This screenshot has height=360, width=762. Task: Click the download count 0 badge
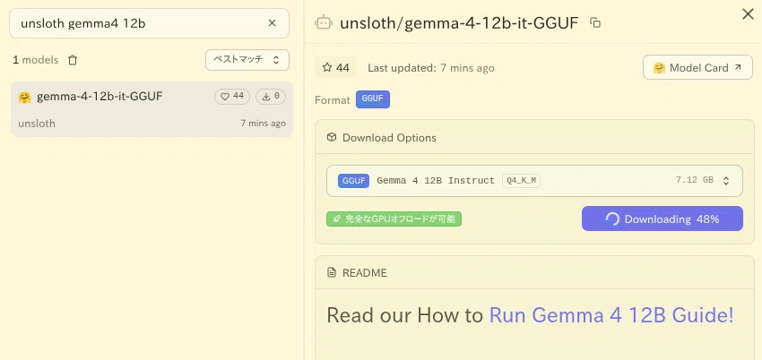[x=271, y=97]
